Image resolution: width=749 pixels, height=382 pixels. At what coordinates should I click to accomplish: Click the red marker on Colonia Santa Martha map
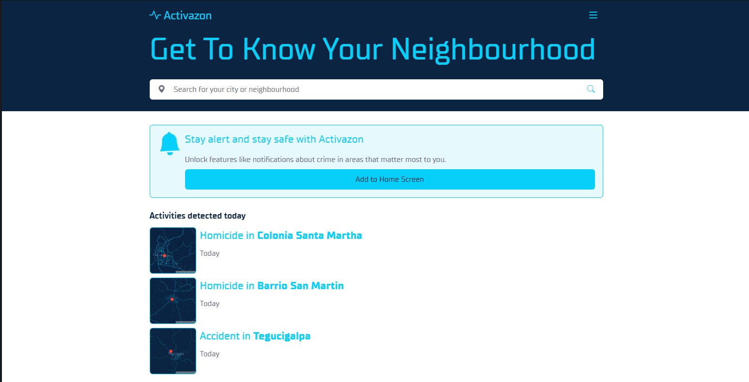164,255
